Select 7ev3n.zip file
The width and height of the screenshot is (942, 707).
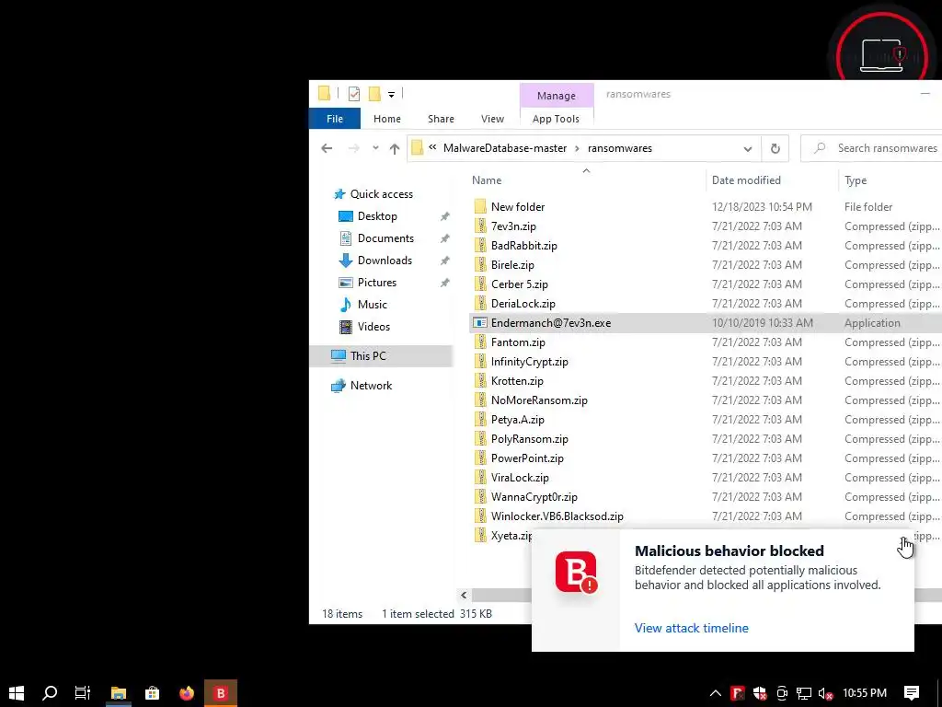pyautogui.click(x=513, y=226)
